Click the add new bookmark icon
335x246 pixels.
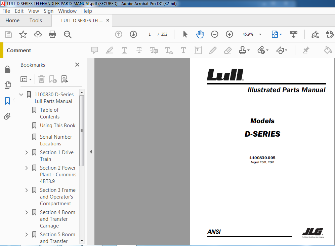tap(53, 79)
